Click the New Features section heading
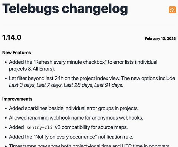 17,53
